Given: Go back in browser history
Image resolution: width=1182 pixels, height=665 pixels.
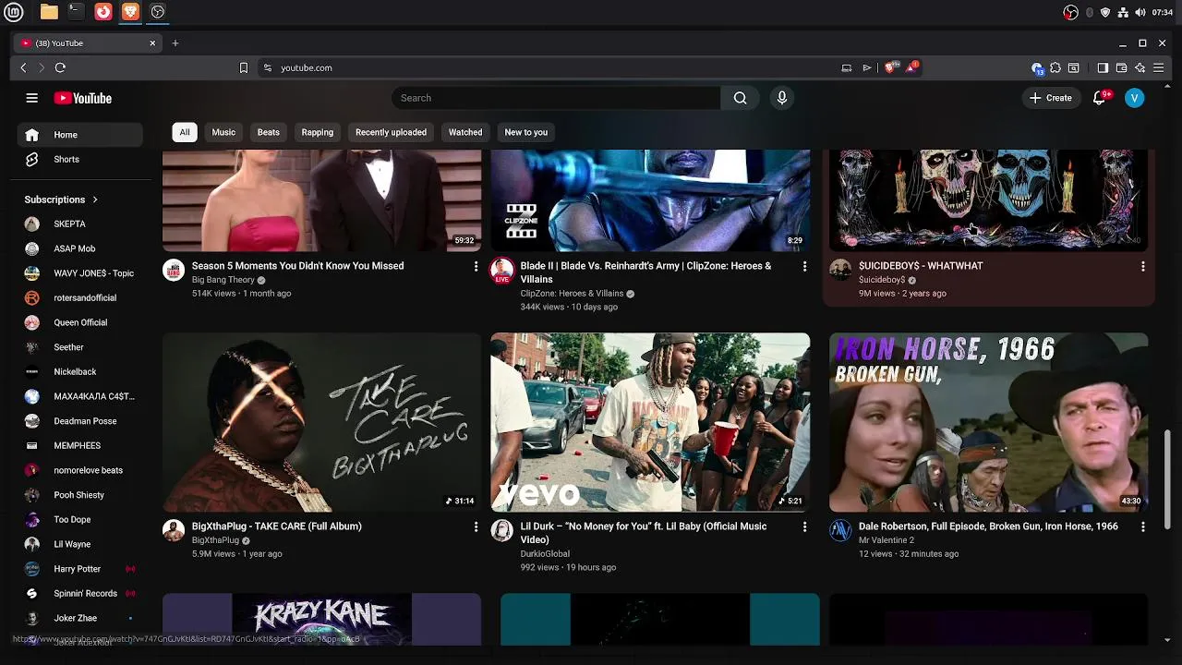Looking at the screenshot, I should pyautogui.click(x=24, y=67).
